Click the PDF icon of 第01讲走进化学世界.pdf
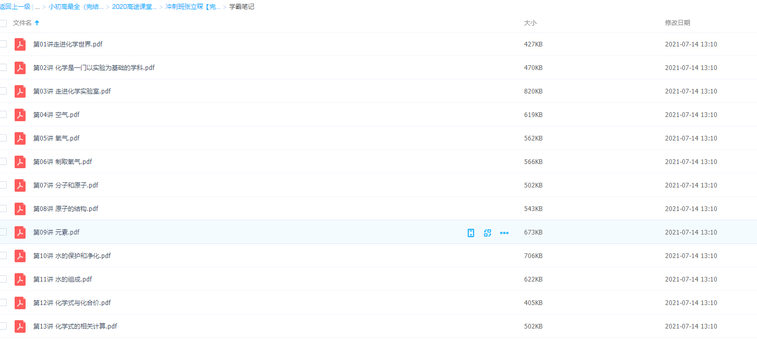The height and width of the screenshot is (339, 757). (20, 44)
